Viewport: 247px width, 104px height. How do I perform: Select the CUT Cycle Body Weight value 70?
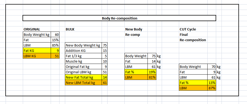212,67
